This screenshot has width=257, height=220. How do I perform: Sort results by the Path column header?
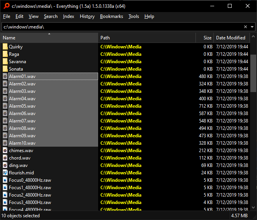pos(147,38)
